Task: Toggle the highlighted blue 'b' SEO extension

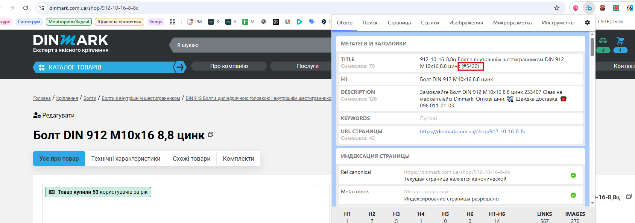Action: [x=589, y=8]
